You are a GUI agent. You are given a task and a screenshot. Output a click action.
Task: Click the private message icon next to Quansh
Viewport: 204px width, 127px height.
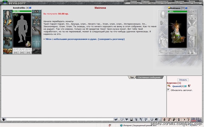click(189, 86)
